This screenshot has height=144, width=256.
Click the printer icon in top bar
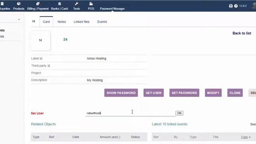point(231,6)
